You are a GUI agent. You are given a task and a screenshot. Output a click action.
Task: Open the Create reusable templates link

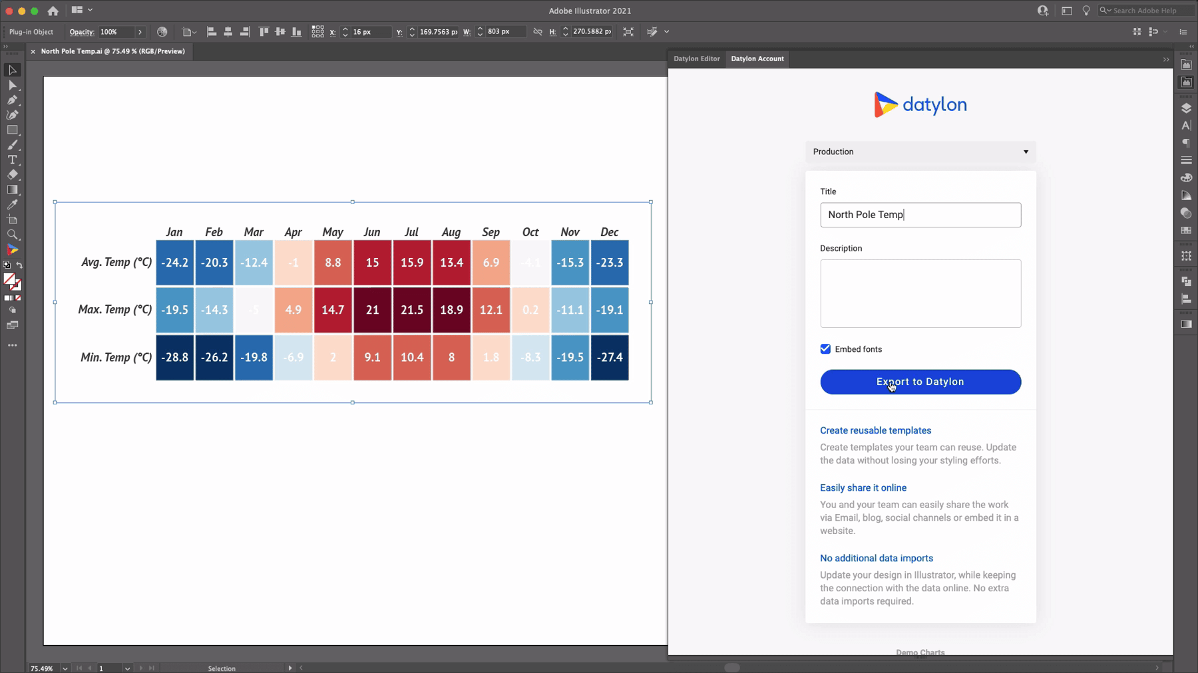876,430
